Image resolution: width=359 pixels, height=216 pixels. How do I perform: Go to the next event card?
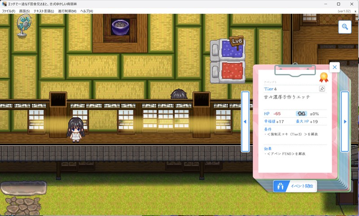tap(345, 121)
